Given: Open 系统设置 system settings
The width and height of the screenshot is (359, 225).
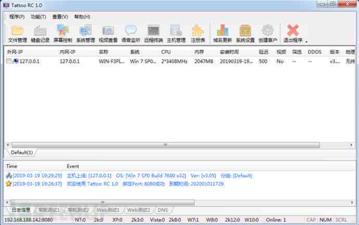Looking at the screenshot, I should point(245,34).
